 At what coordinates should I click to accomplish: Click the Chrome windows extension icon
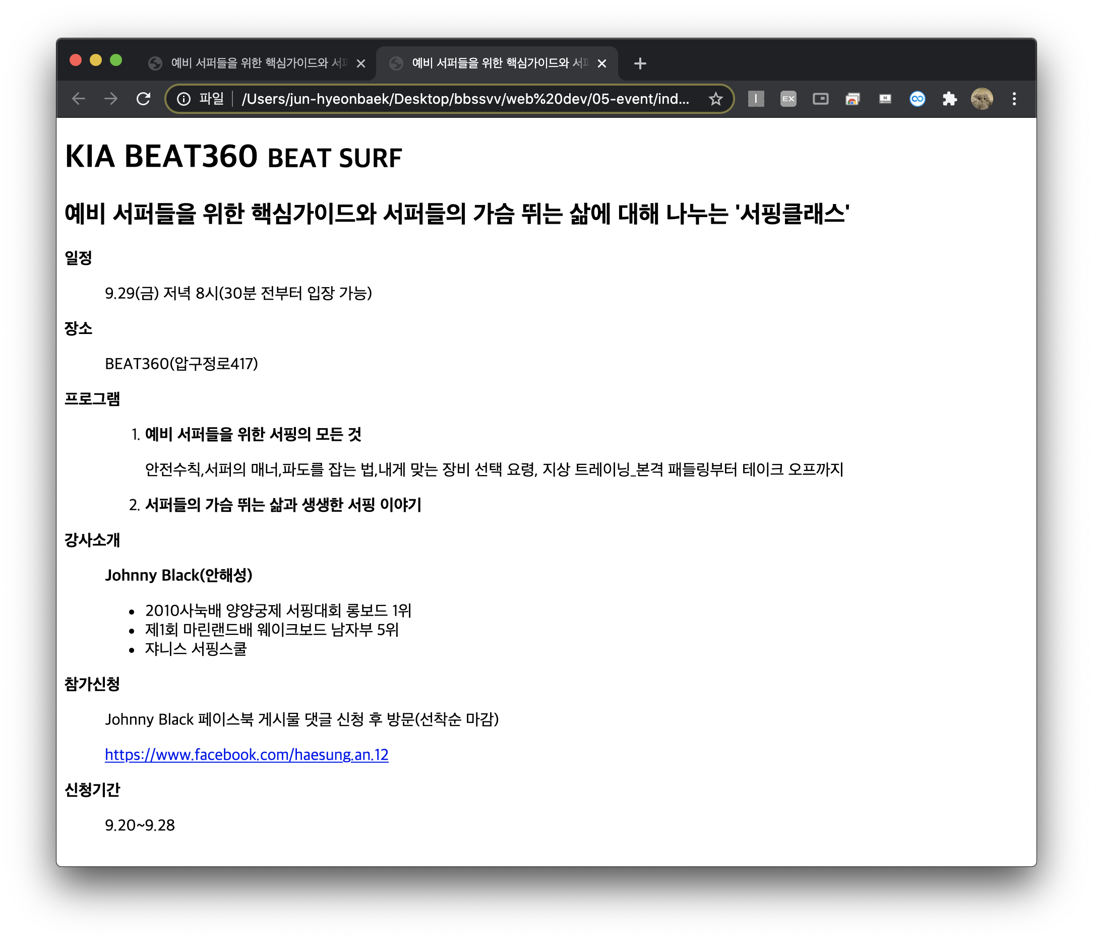tap(853, 99)
